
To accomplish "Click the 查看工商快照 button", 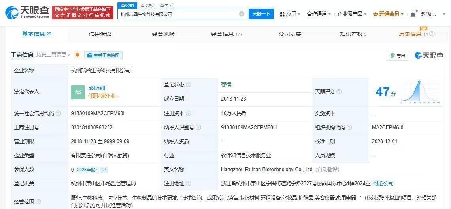I will [x=103, y=55].
